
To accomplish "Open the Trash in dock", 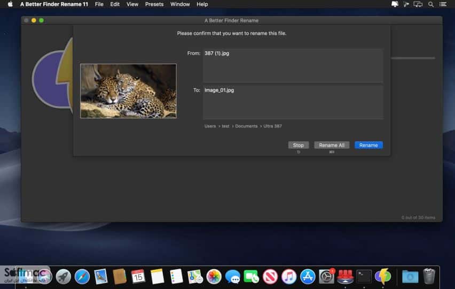I will click(429, 277).
